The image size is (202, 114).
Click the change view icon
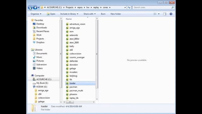point(155,14)
